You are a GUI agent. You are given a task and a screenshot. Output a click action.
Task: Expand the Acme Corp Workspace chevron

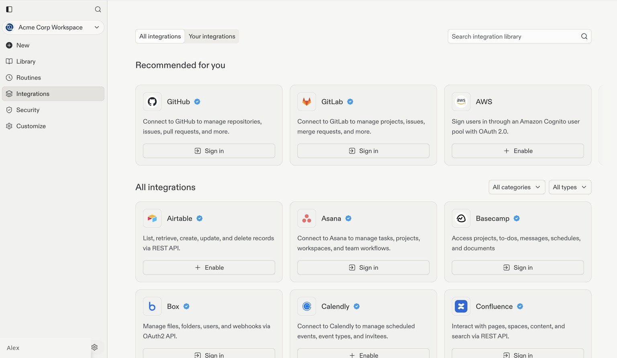(x=97, y=27)
